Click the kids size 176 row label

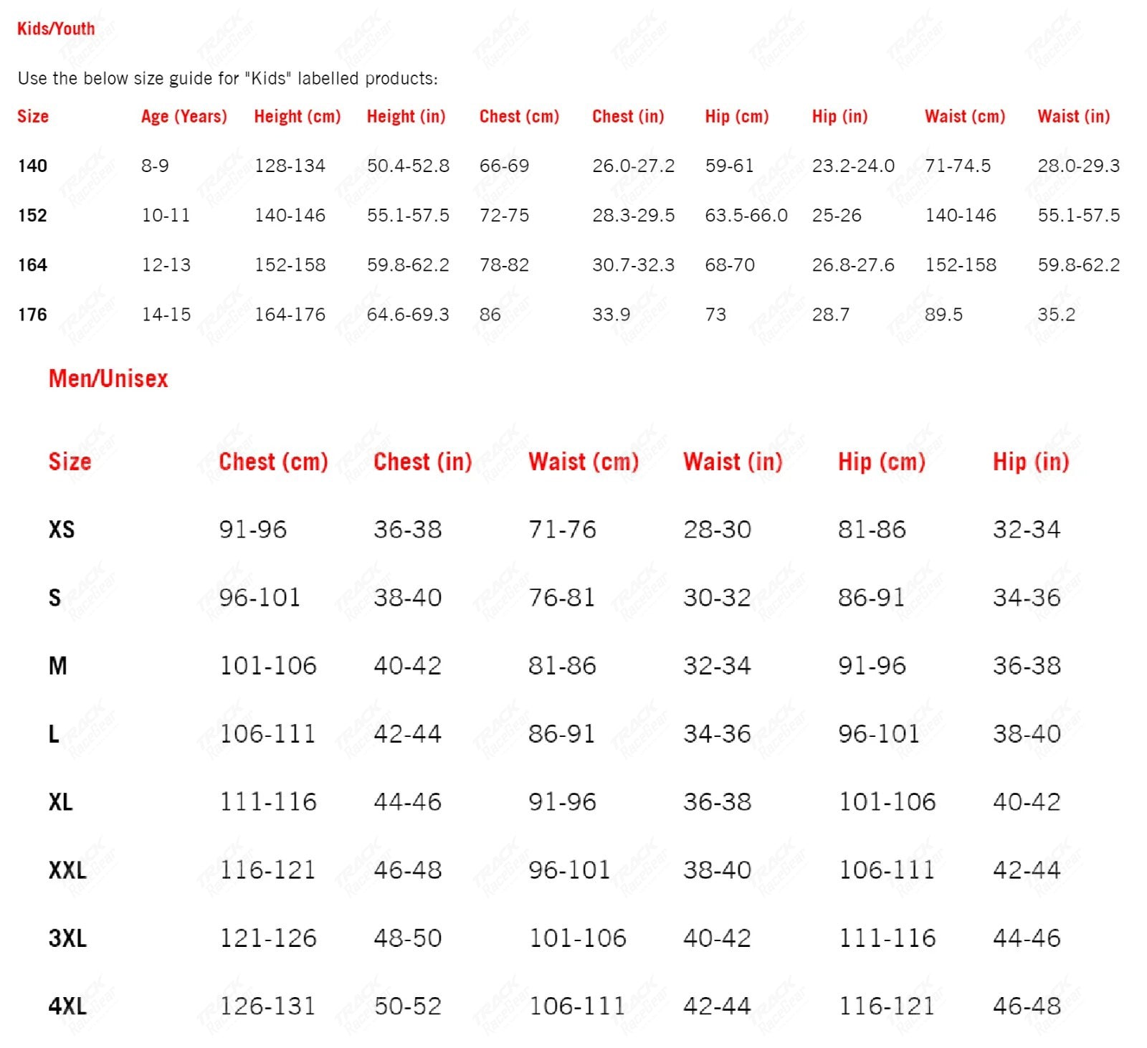(32, 314)
